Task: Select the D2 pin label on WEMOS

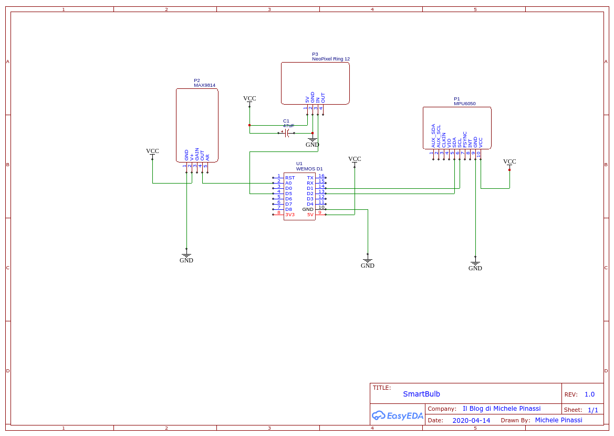Action: tap(310, 194)
